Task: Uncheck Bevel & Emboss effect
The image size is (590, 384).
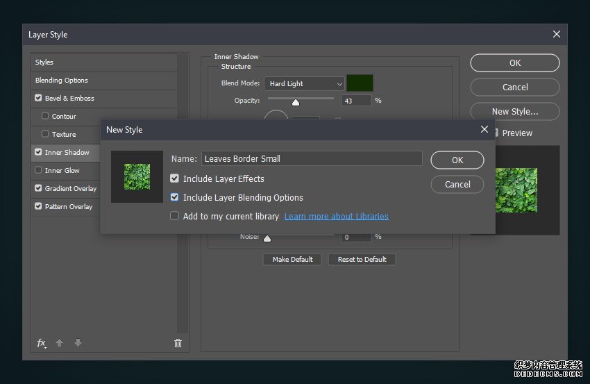Action: tap(38, 98)
